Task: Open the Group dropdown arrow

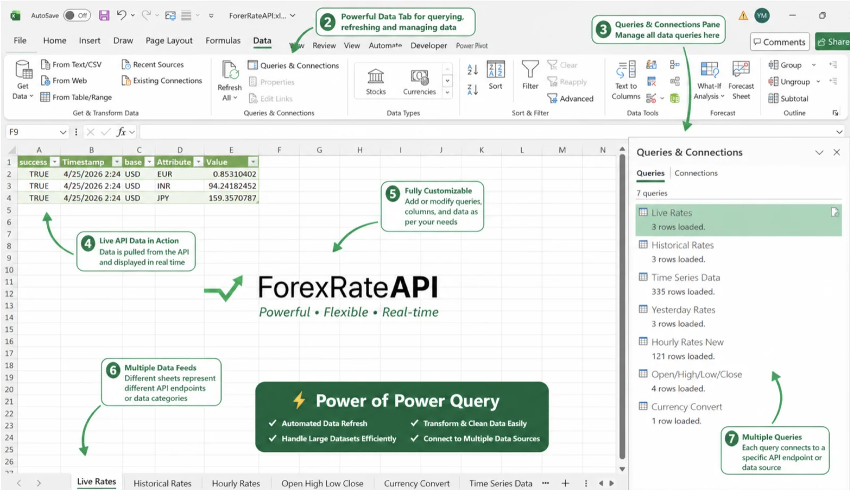Action: tap(813, 65)
